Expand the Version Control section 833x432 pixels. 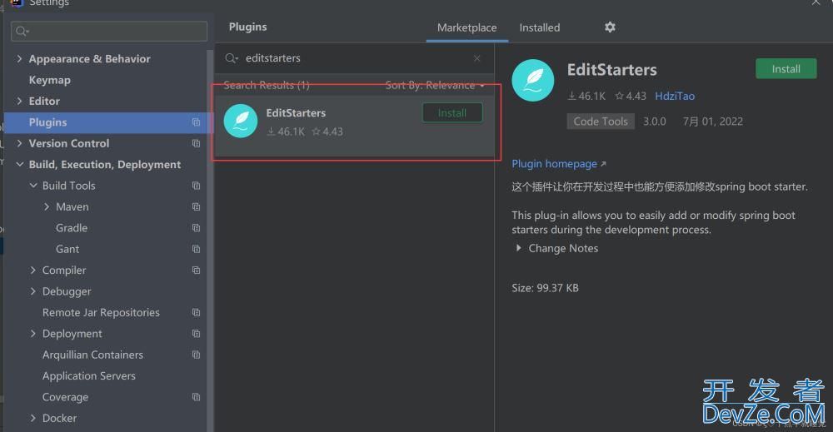pyautogui.click(x=20, y=143)
